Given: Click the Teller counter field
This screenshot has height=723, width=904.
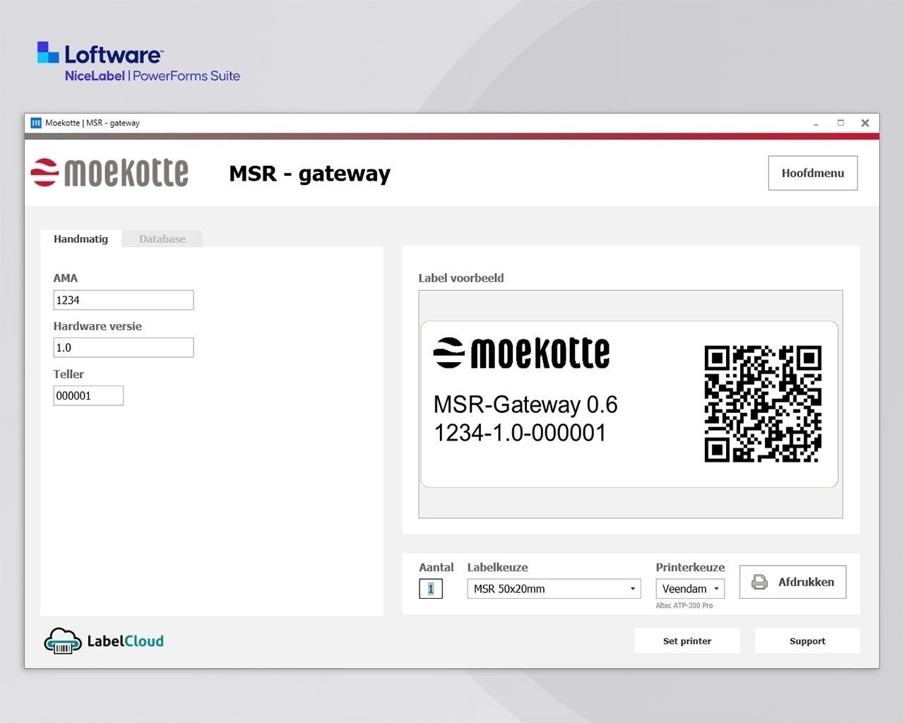Looking at the screenshot, I should click(88, 395).
